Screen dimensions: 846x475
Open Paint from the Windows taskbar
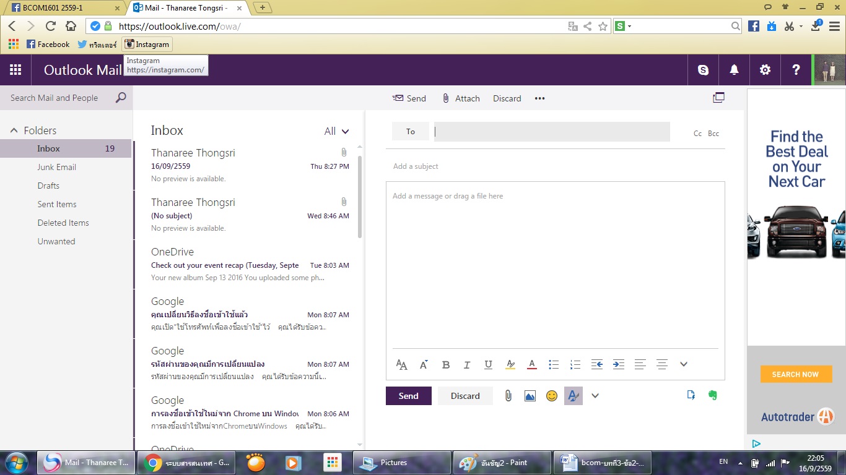502,463
